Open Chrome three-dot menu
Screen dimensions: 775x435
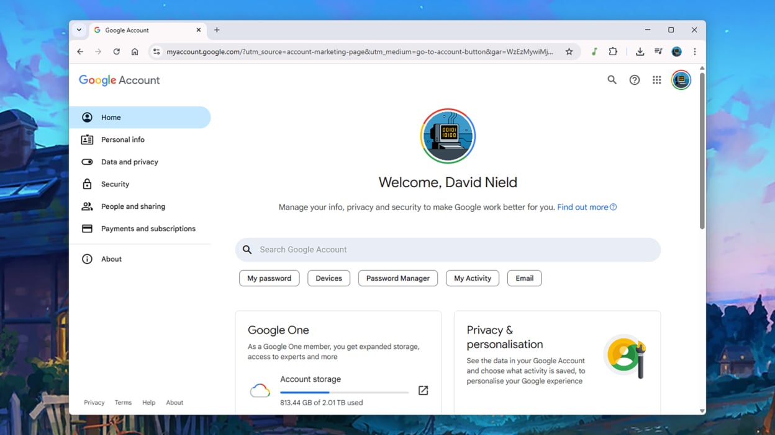click(695, 52)
